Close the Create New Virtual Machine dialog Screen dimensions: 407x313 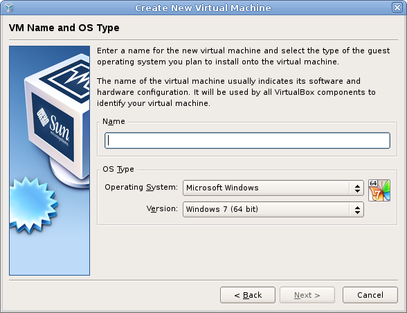pos(397,8)
